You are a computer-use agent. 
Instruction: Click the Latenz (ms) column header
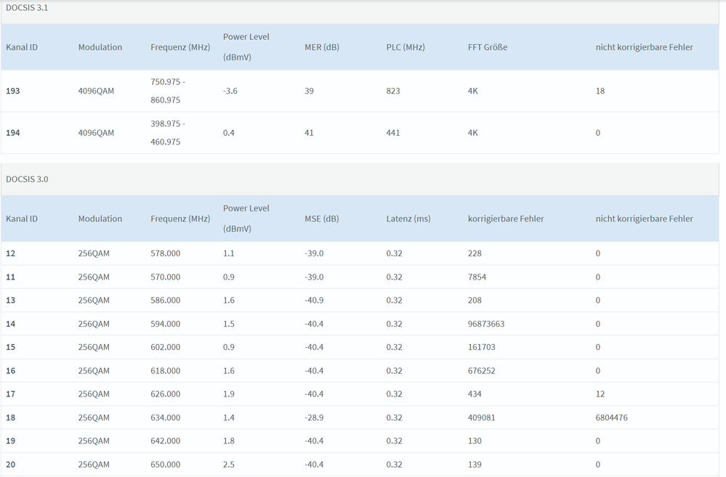click(408, 219)
